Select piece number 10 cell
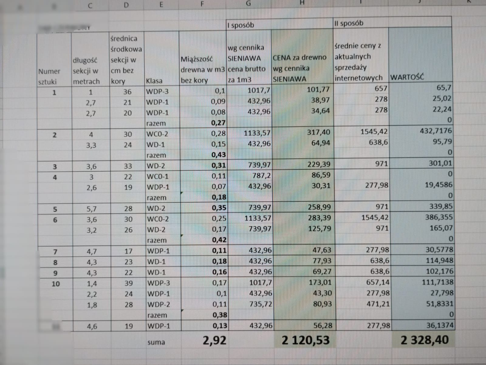 pyautogui.click(x=56, y=284)
